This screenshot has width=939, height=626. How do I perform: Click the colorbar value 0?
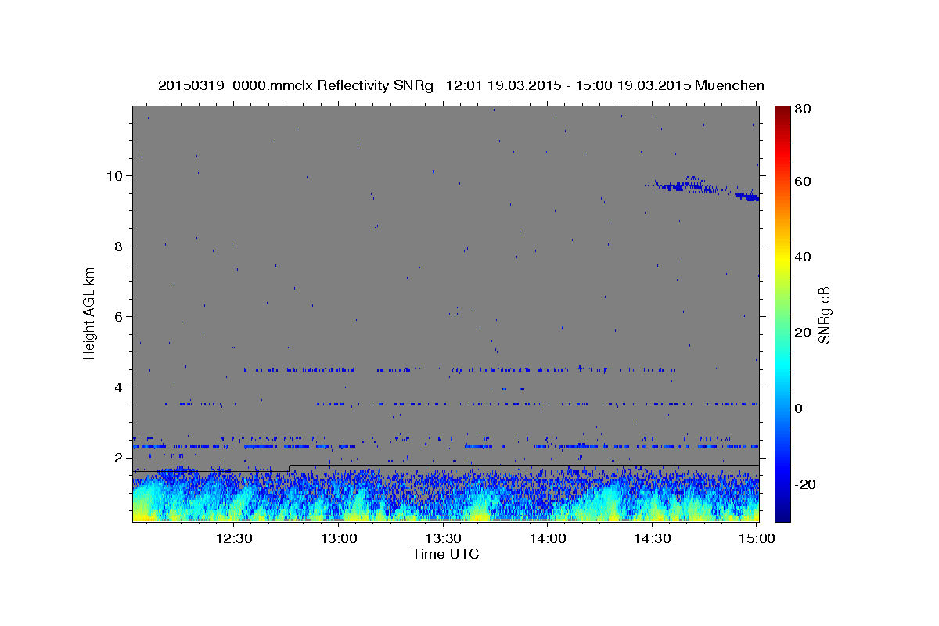(799, 408)
